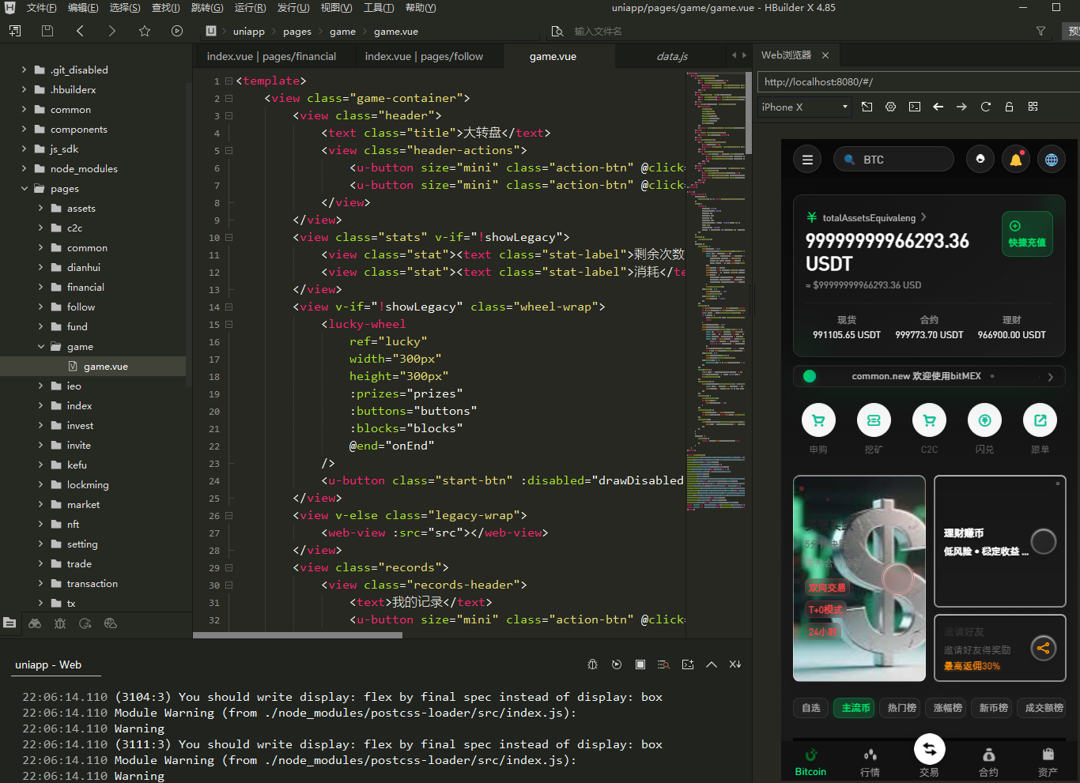Toggle the lock icon in browser toolbar

point(1009,107)
